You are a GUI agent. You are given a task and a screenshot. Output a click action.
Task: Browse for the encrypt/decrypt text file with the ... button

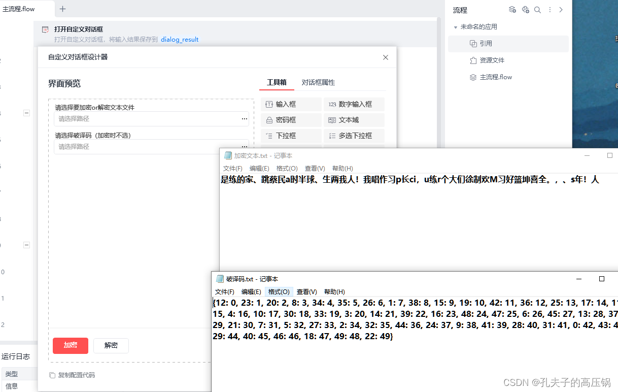pyautogui.click(x=245, y=119)
